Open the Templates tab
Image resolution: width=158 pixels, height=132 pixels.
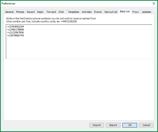73,12
